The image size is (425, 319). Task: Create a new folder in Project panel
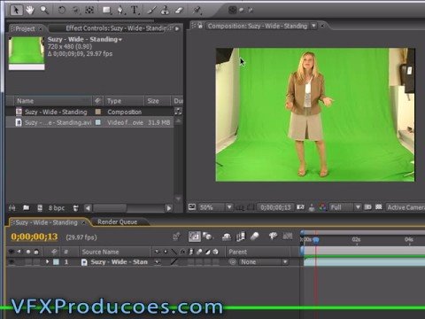click(26, 208)
